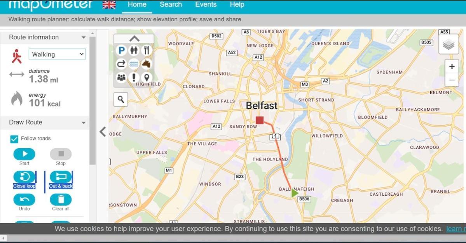Uncheck the Follow roads checkbox
This screenshot has width=466, height=243.
click(x=14, y=139)
